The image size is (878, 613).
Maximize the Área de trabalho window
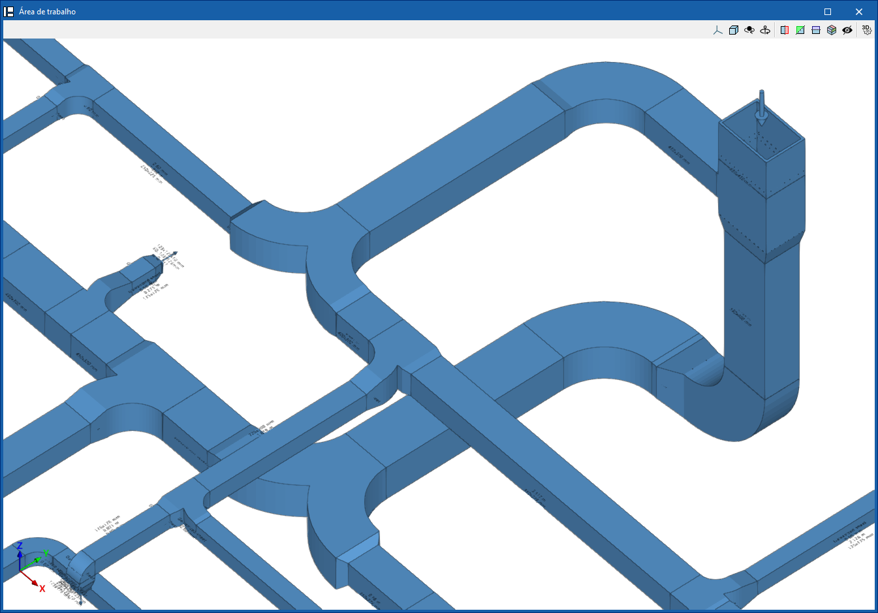click(x=828, y=12)
